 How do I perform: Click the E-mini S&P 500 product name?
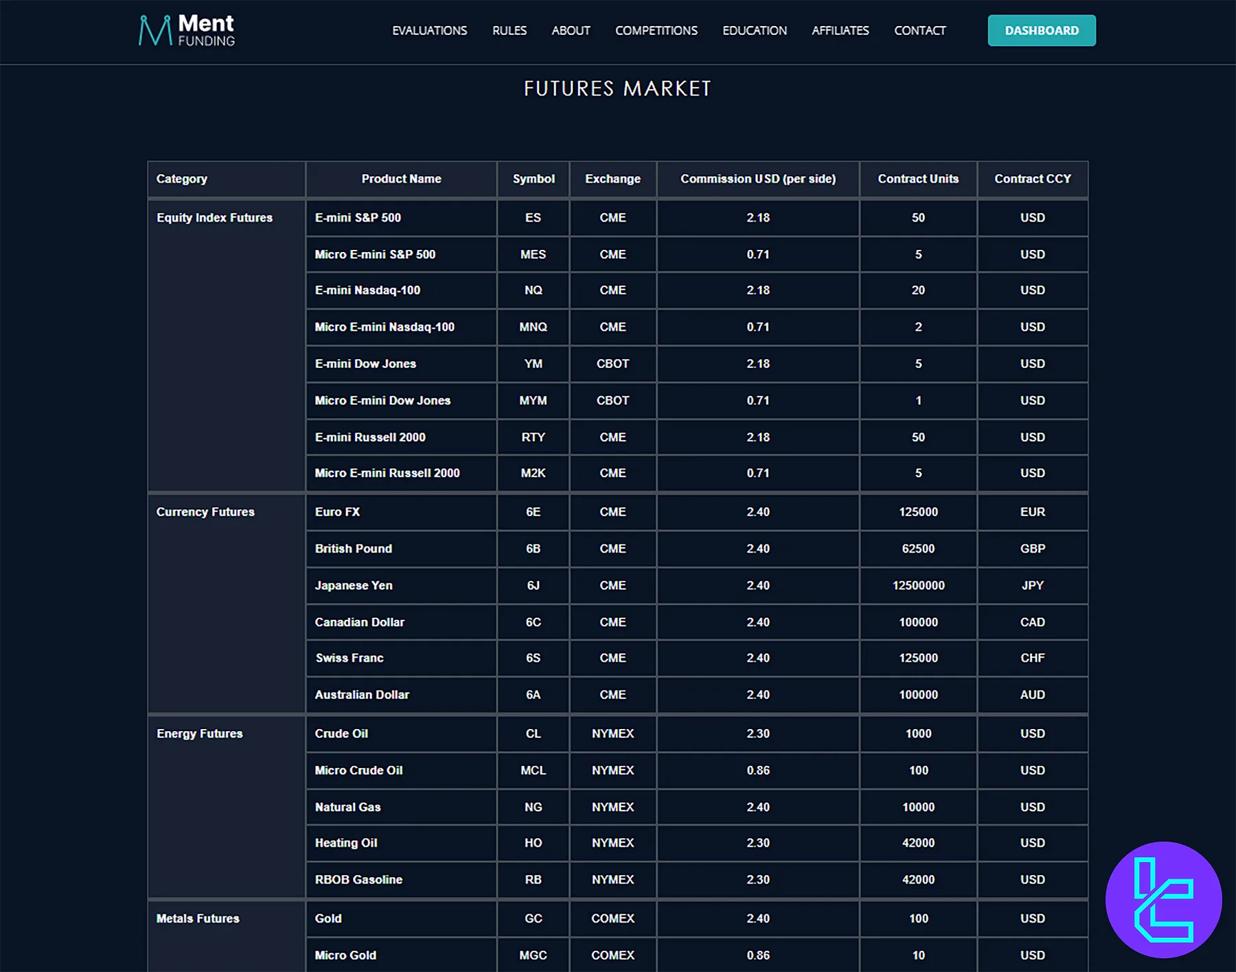[x=358, y=218]
